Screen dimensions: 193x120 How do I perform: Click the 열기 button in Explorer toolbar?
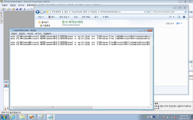51,17
